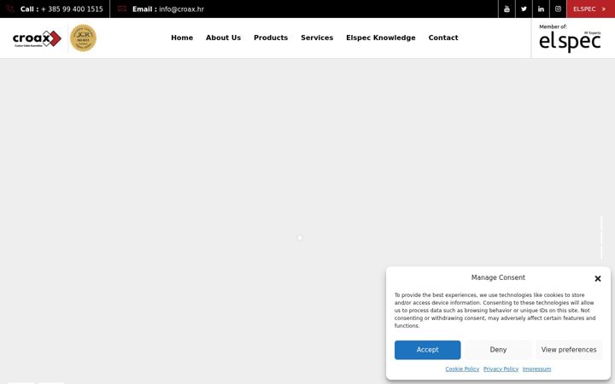Image resolution: width=615 pixels, height=384 pixels.
Task: Close the Manage Consent dialog
Action: tap(598, 278)
